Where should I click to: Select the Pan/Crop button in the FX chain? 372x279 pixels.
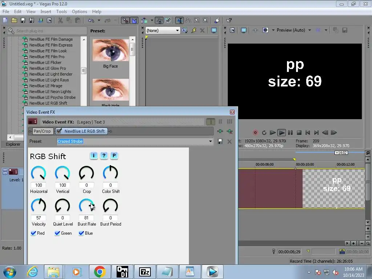pos(42,131)
